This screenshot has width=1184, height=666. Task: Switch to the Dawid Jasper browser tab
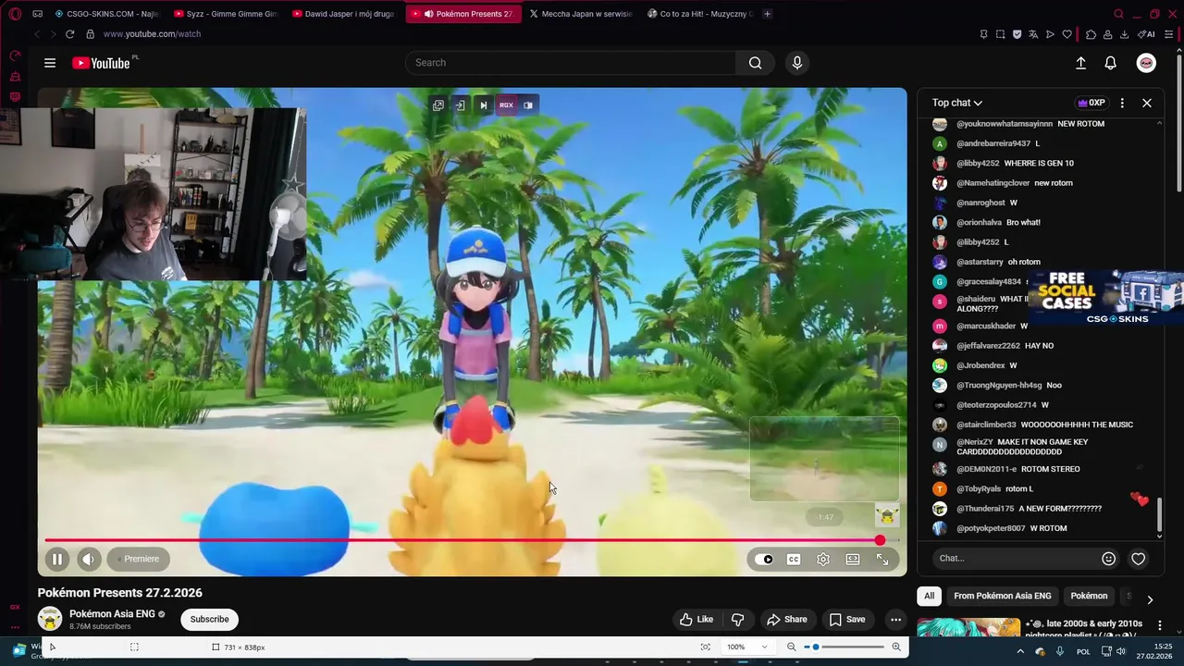click(x=344, y=14)
